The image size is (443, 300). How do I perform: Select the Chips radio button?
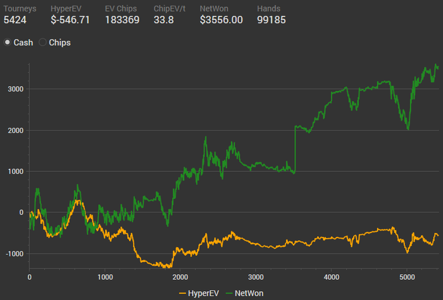(42, 42)
